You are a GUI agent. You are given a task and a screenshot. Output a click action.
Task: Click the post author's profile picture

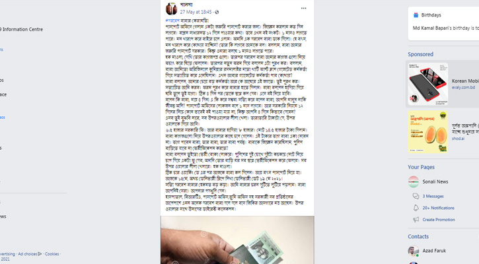click(171, 8)
